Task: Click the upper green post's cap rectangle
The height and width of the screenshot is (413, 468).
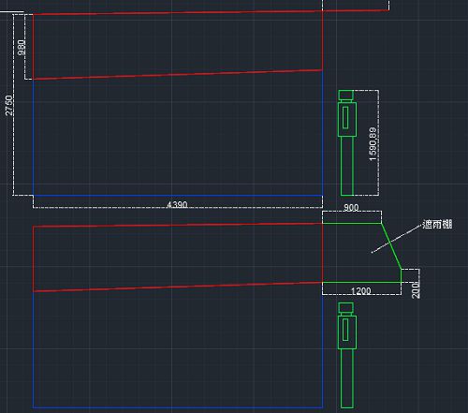Action: pos(346,95)
